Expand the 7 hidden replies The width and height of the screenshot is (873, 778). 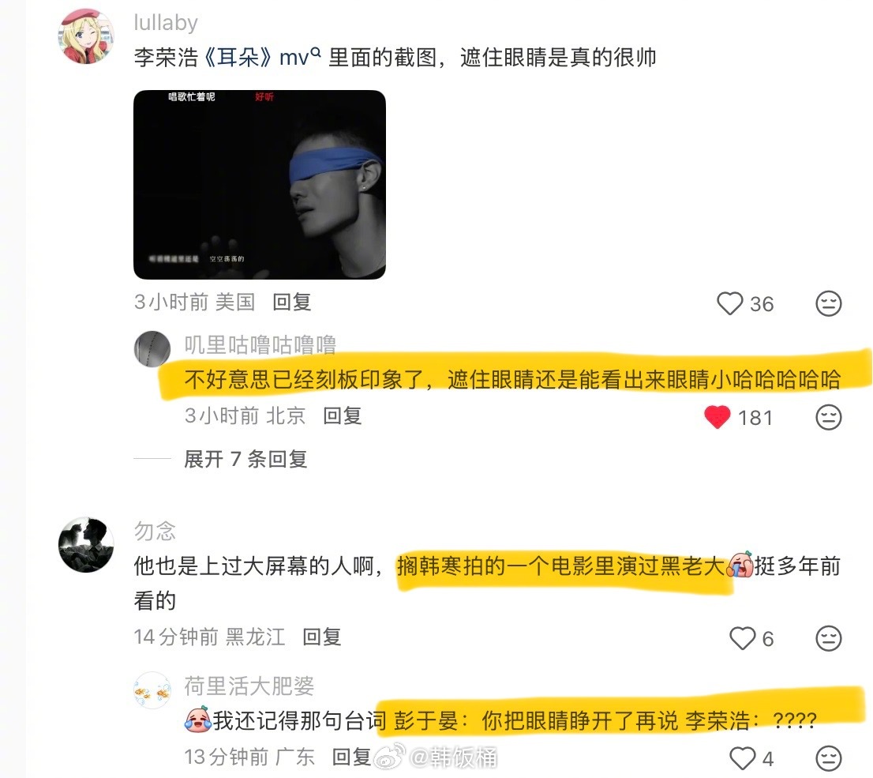[245, 459]
